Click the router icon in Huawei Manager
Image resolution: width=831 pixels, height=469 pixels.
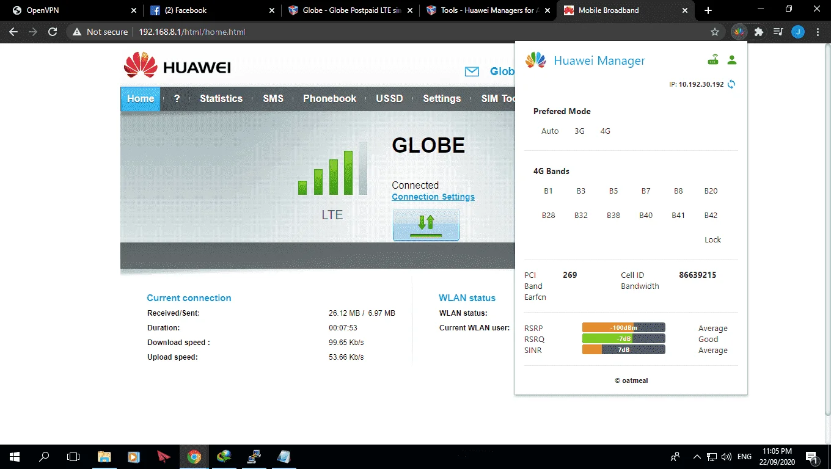pos(713,60)
